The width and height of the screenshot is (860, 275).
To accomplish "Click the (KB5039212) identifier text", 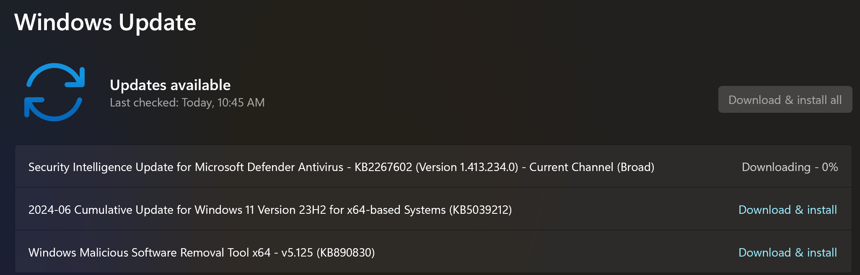I will [x=480, y=210].
